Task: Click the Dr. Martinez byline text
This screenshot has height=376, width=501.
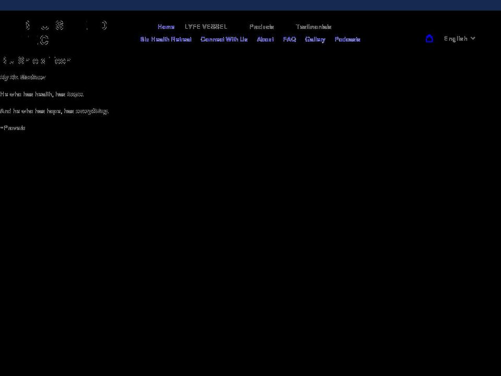Action: point(23,77)
